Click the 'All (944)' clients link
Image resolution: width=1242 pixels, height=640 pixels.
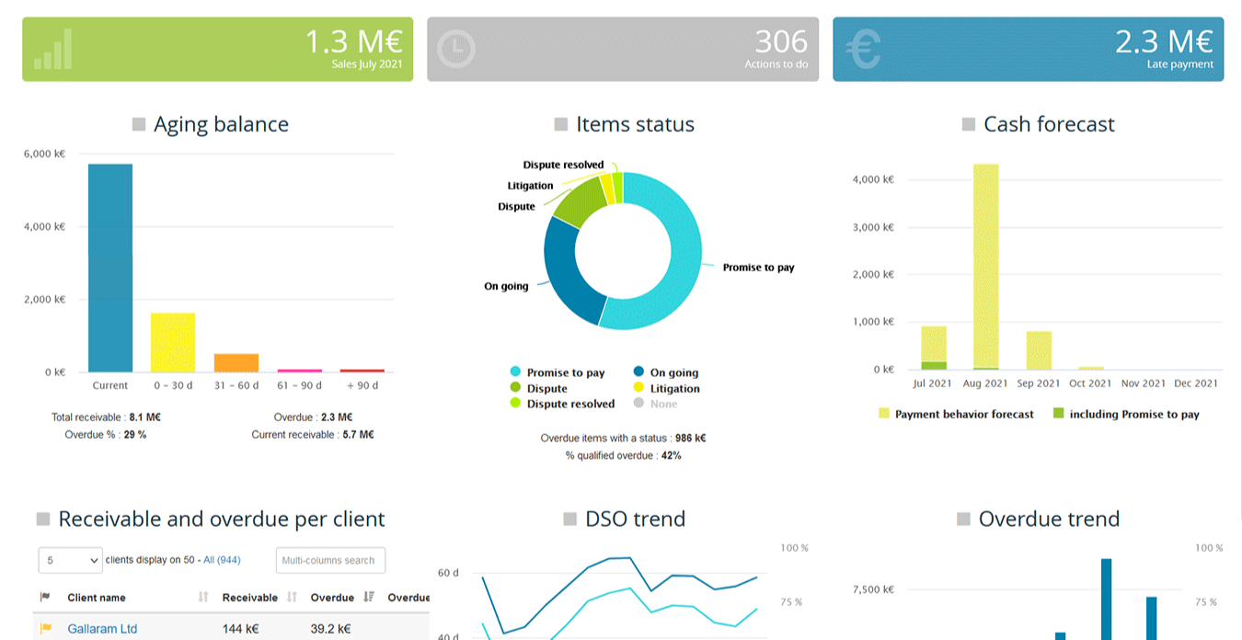pyautogui.click(x=222, y=560)
